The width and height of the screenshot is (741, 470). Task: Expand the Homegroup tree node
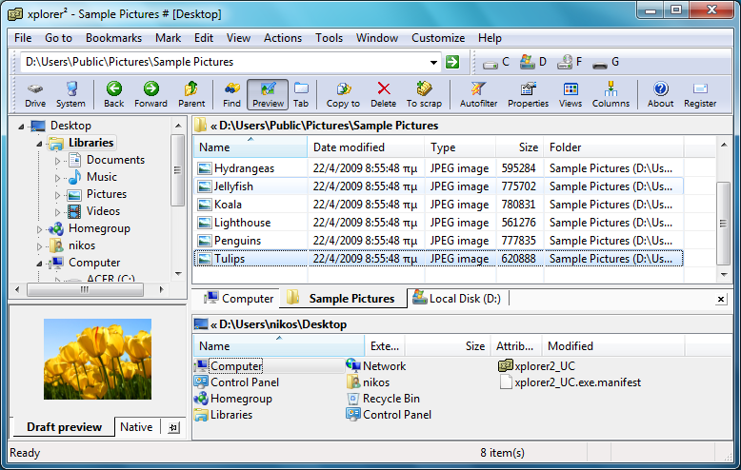39,229
